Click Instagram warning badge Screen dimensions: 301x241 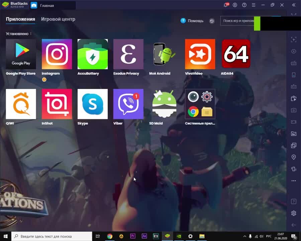pyautogui.click(x=44, y=80)
